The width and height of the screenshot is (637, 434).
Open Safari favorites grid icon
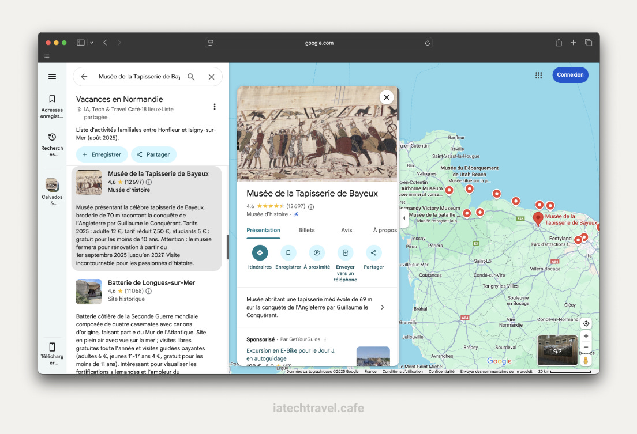tap(47, 56)
